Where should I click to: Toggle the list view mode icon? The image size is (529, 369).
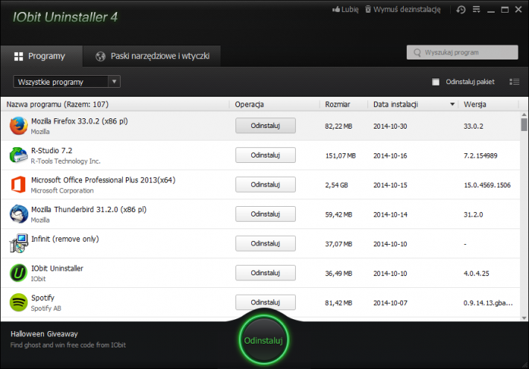[x=514, y=82]
